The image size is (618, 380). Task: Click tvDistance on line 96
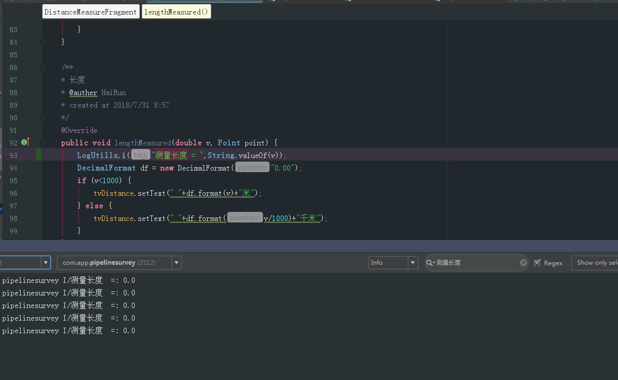pos(114,193)
